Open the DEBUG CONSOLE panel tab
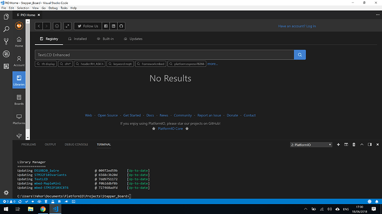Screen dimensions: 382x214 tap(76, 145)
